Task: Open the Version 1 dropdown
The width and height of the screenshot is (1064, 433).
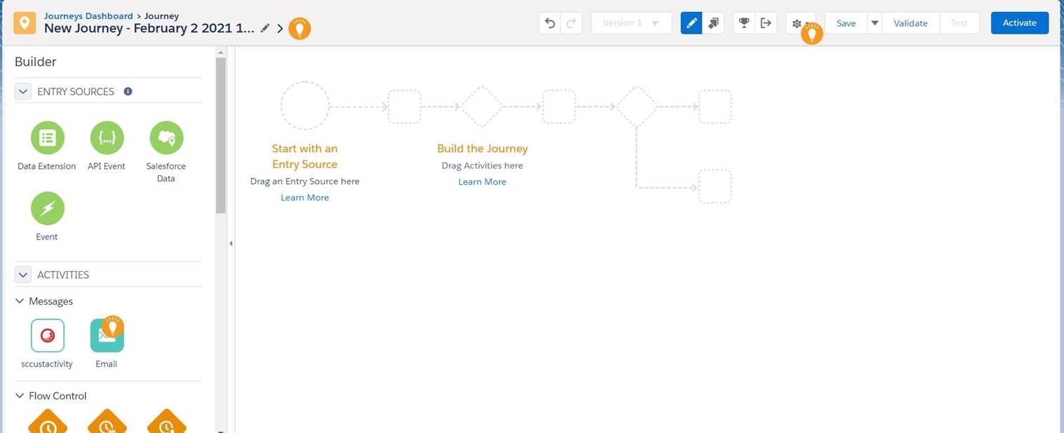Action: pos(630,22)
